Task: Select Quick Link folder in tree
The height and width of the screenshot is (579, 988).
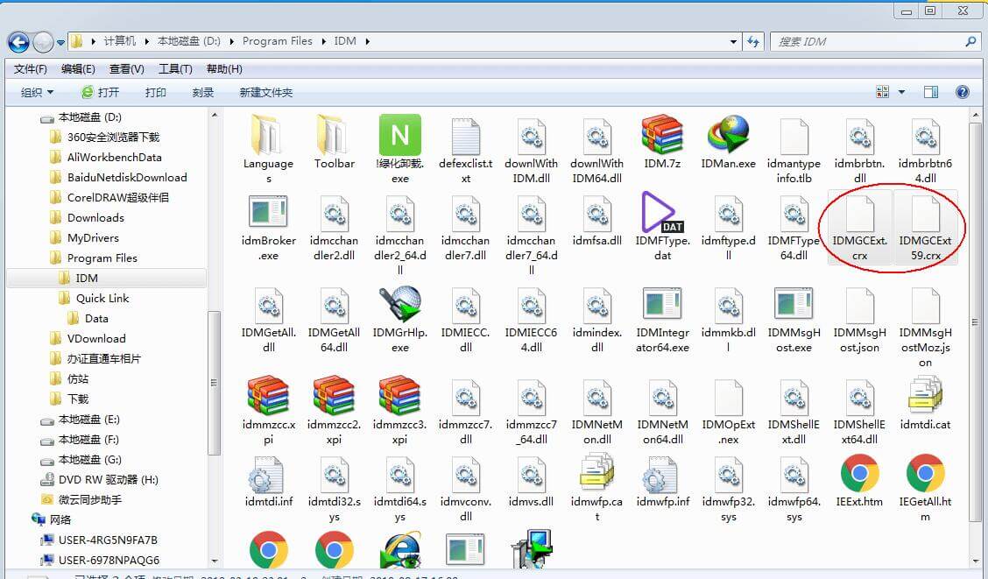Action: pyautogui.click(x=102, y=298)
